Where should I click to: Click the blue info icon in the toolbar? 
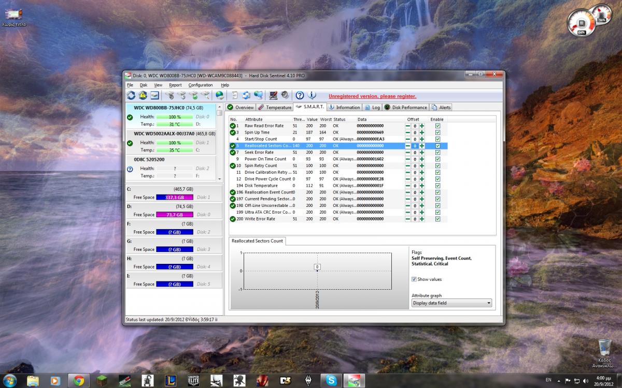[312, 95]
